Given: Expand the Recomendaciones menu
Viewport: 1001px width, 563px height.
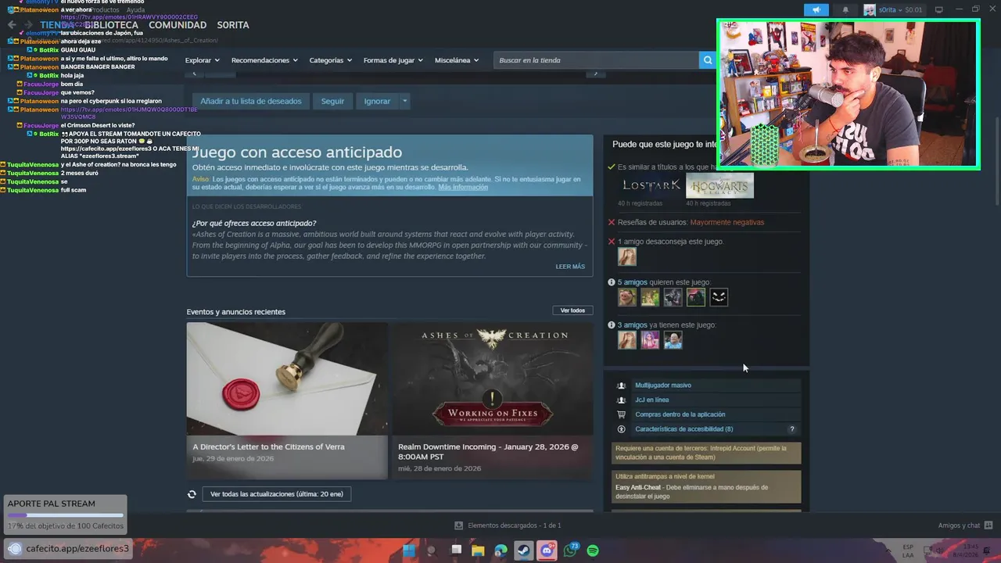Looking at the screenshot, I should pyautogui.click(x=264, y=60).
